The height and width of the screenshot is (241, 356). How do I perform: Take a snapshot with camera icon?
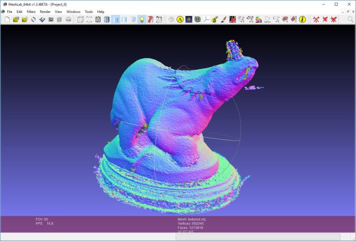[51, 19]
